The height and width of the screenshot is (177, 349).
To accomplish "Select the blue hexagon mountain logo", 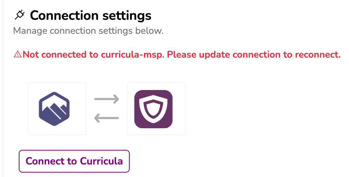I will [x=57, y=109].
